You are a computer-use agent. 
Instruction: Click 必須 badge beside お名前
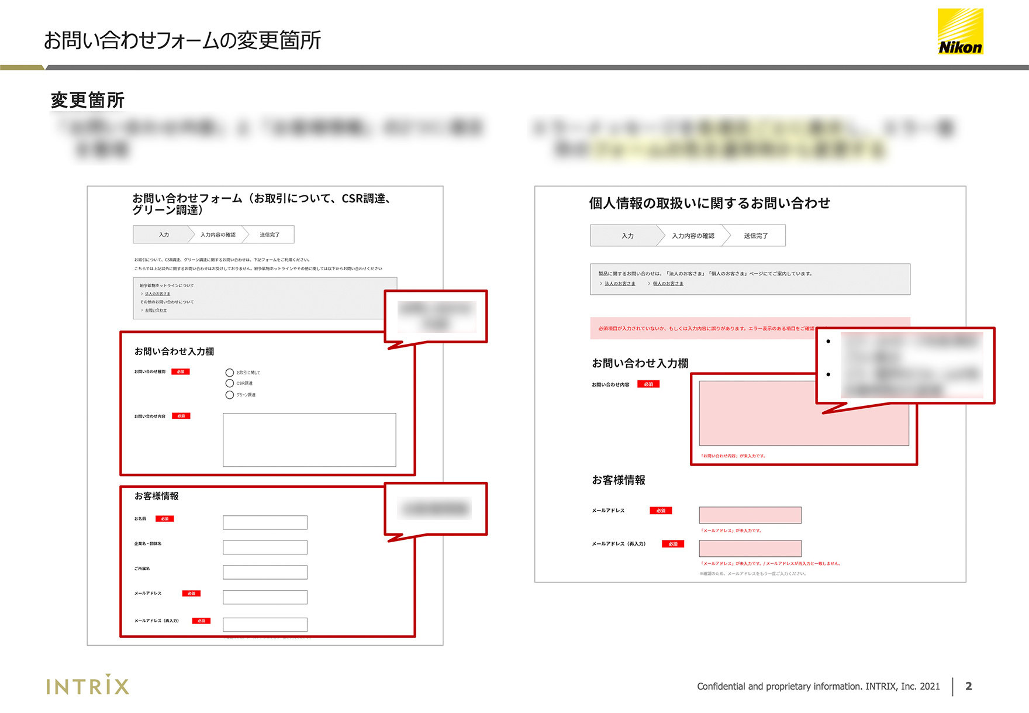(x=165, y=519)
